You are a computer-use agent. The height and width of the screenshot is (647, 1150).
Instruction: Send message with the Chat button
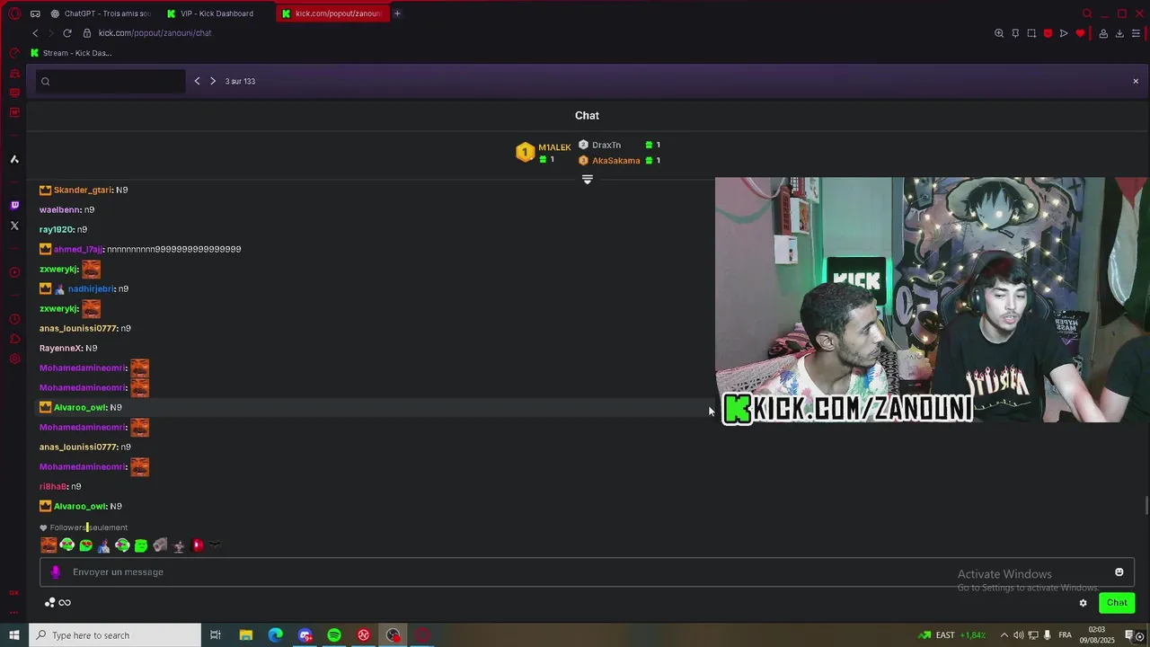1117,603
